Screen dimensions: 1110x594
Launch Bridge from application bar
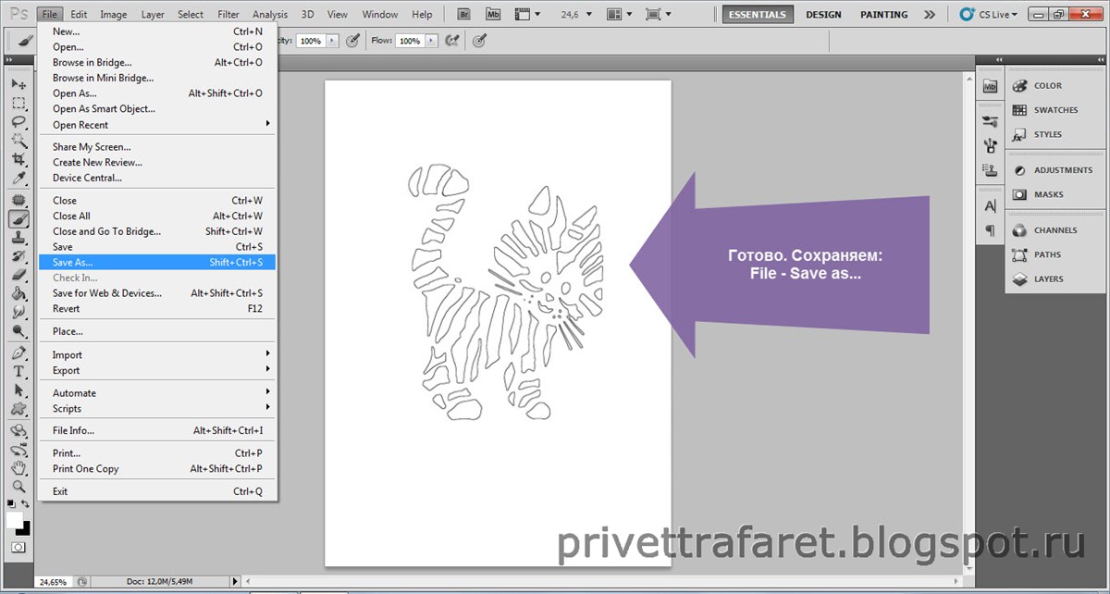[462, 15]
